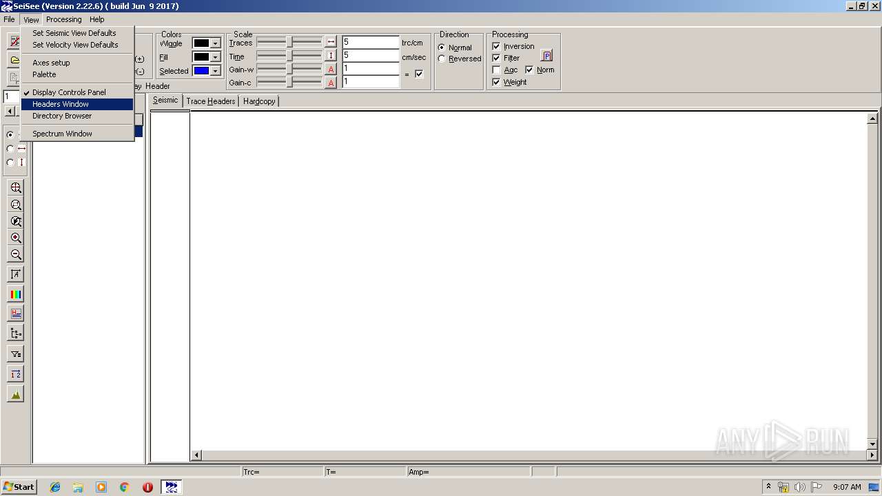Click the Selected blue color swatch
The image size is (882, 496).
(201, 71)
